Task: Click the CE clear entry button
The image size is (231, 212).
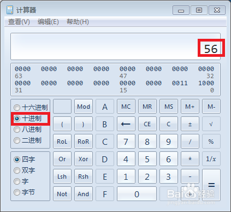Action: click(x=147, y=124)
